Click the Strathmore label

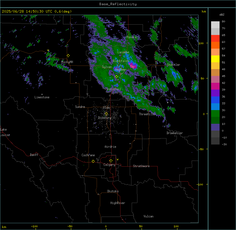point(141,166)
